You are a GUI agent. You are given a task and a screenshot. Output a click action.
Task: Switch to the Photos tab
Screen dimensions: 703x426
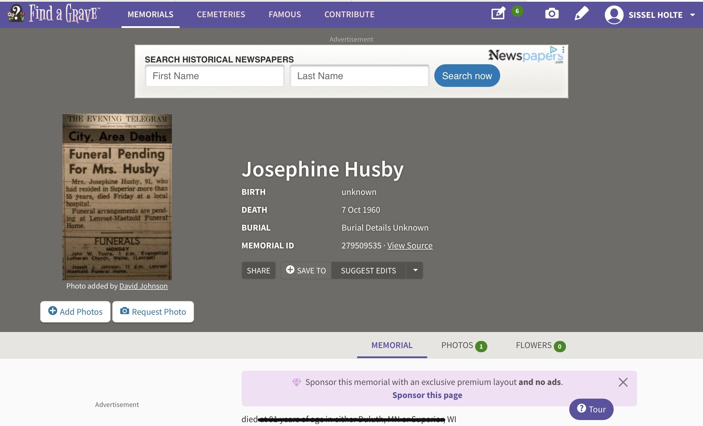pos(463,345)
